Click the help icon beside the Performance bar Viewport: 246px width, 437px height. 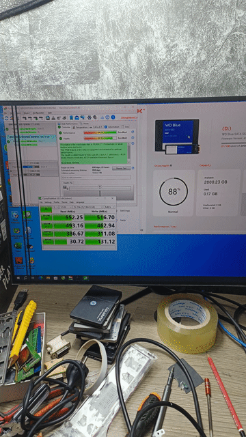(133, 132)
